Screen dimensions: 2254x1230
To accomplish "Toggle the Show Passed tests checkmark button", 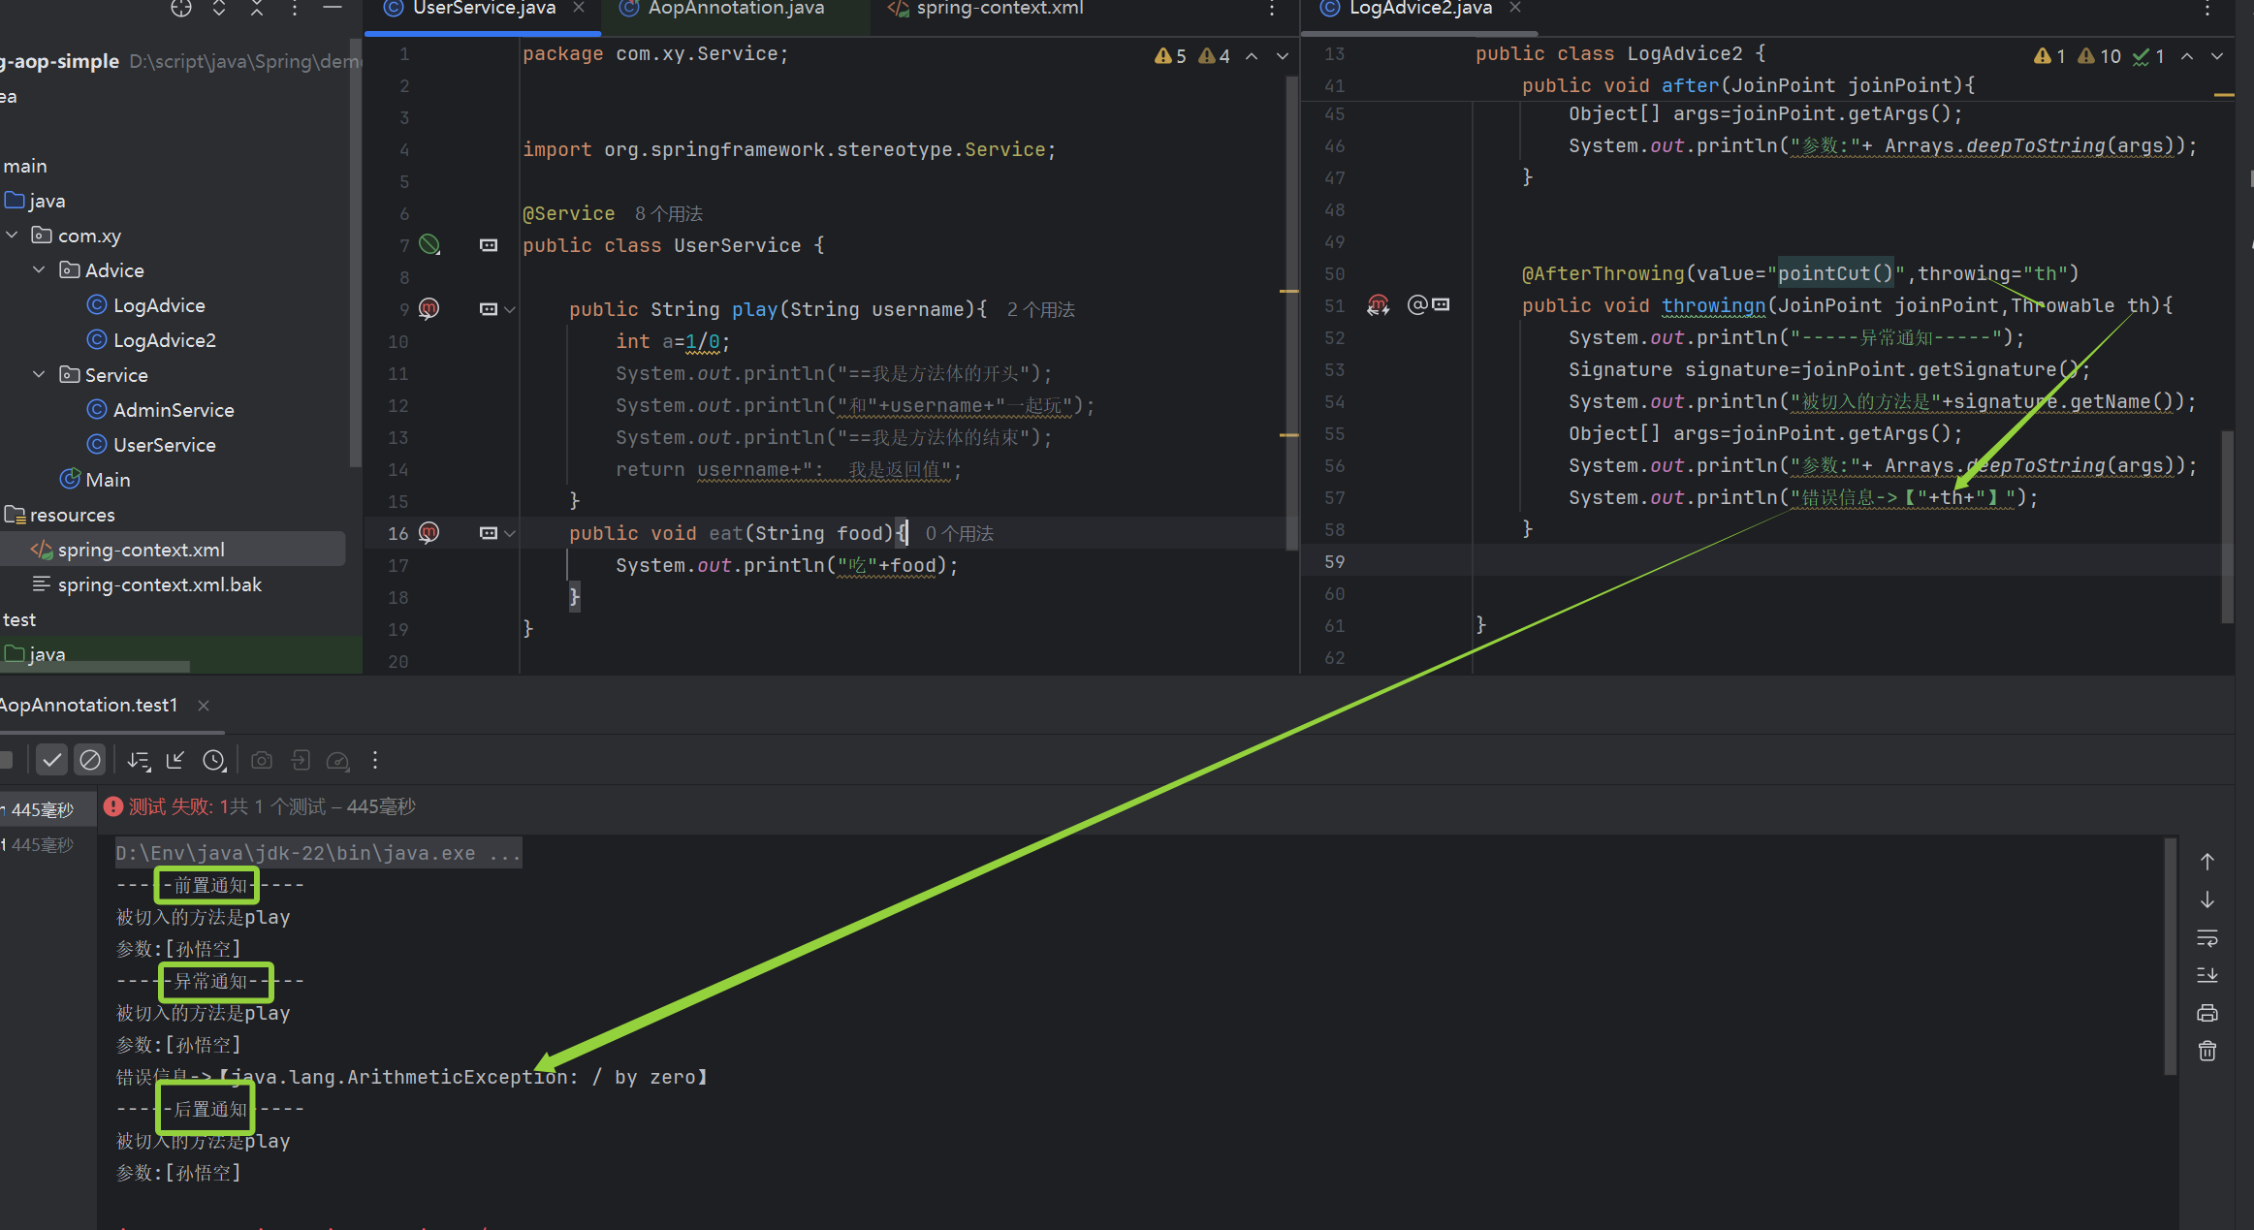I will (52, 761).
